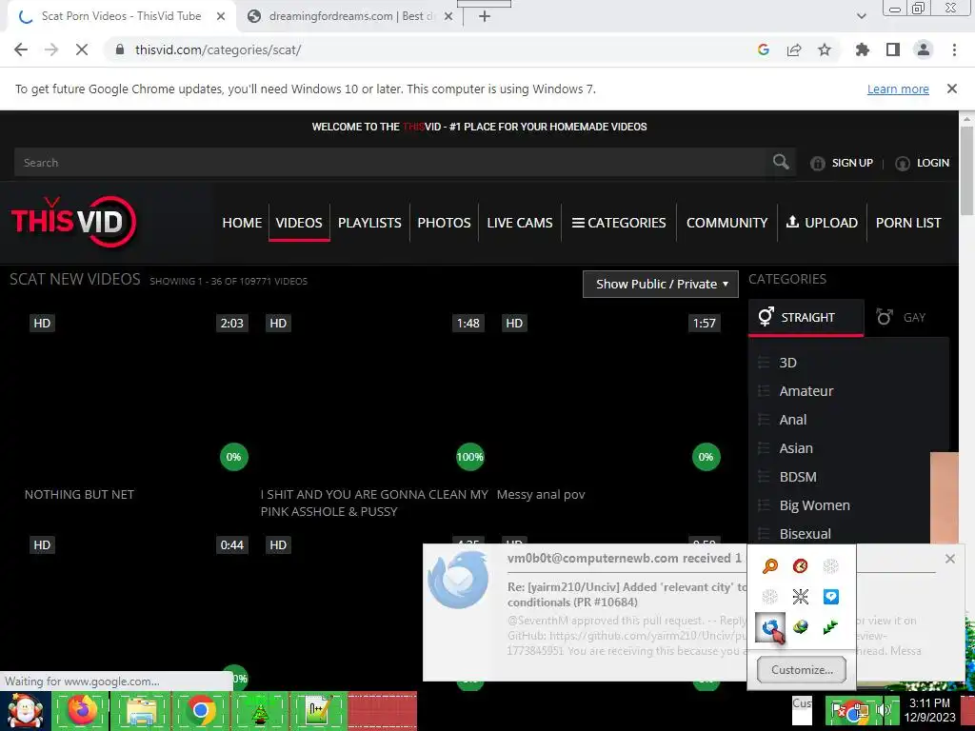Click the taskbar clock showing 3:11 PM
This screenshot has height=731, width=975.
coord(929,710)
